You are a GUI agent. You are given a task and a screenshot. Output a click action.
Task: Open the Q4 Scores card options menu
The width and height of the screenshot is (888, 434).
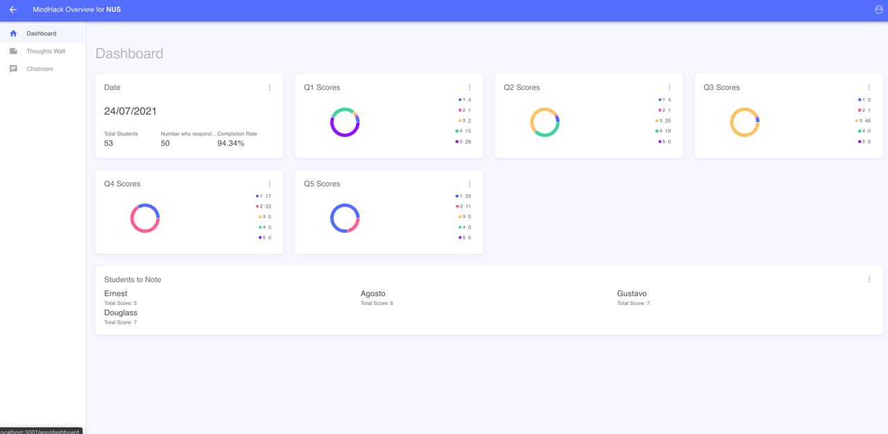click(270, 184)
